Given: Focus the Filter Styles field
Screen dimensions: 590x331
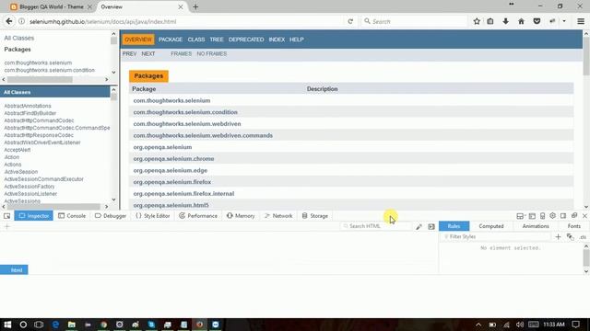Looking at the screenshot, I should click(496, 236).
